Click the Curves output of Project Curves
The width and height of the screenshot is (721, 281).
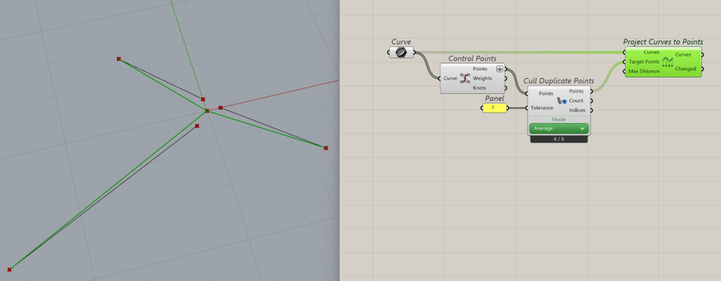point(683,54)
